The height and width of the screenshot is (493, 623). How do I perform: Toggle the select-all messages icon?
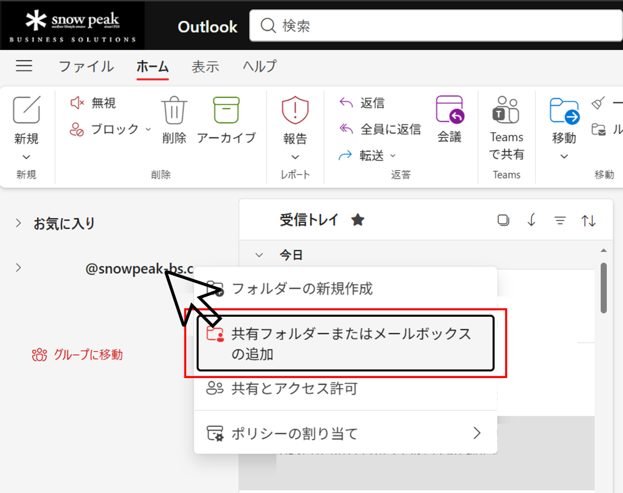(503, 220)
